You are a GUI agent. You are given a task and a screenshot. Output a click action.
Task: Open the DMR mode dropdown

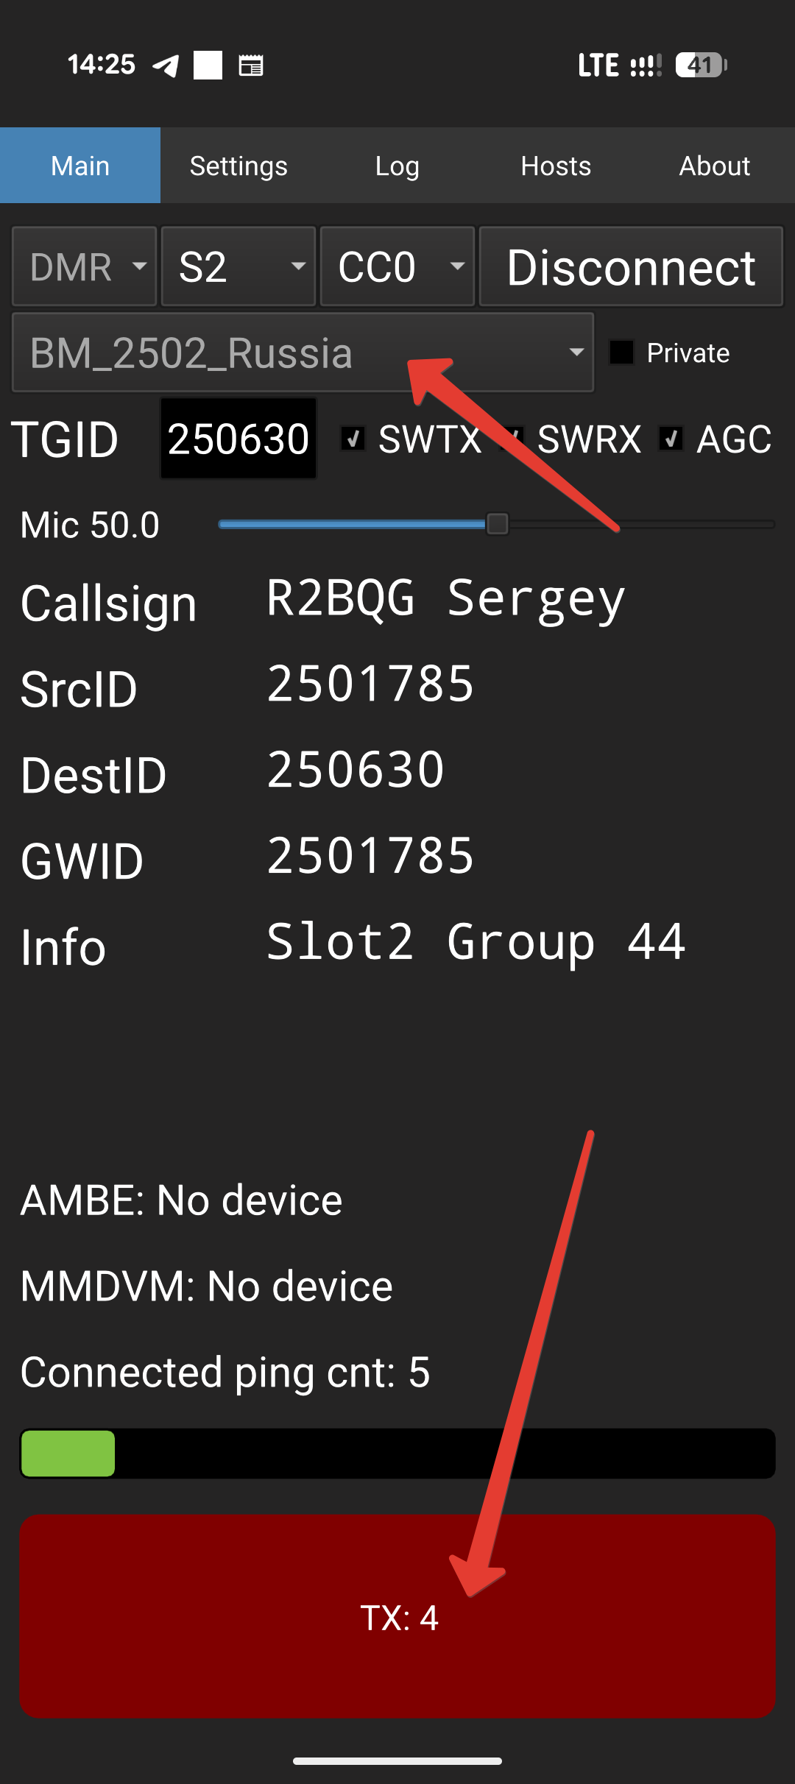pyautogui.click(x=85, y=266)
